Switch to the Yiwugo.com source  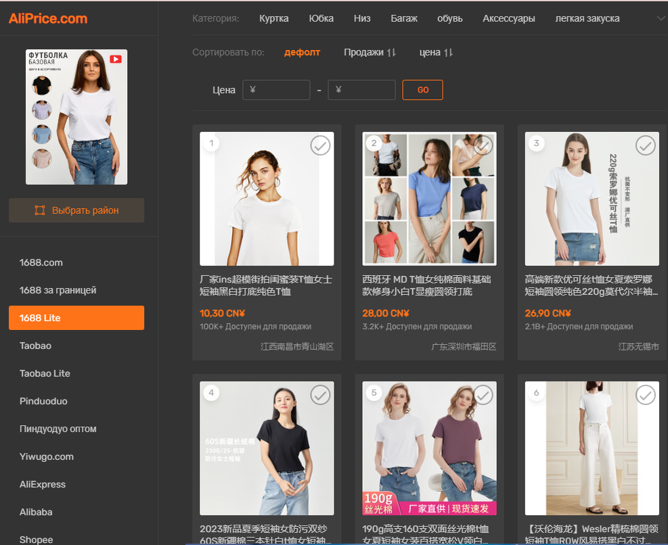tap(47, 456)
